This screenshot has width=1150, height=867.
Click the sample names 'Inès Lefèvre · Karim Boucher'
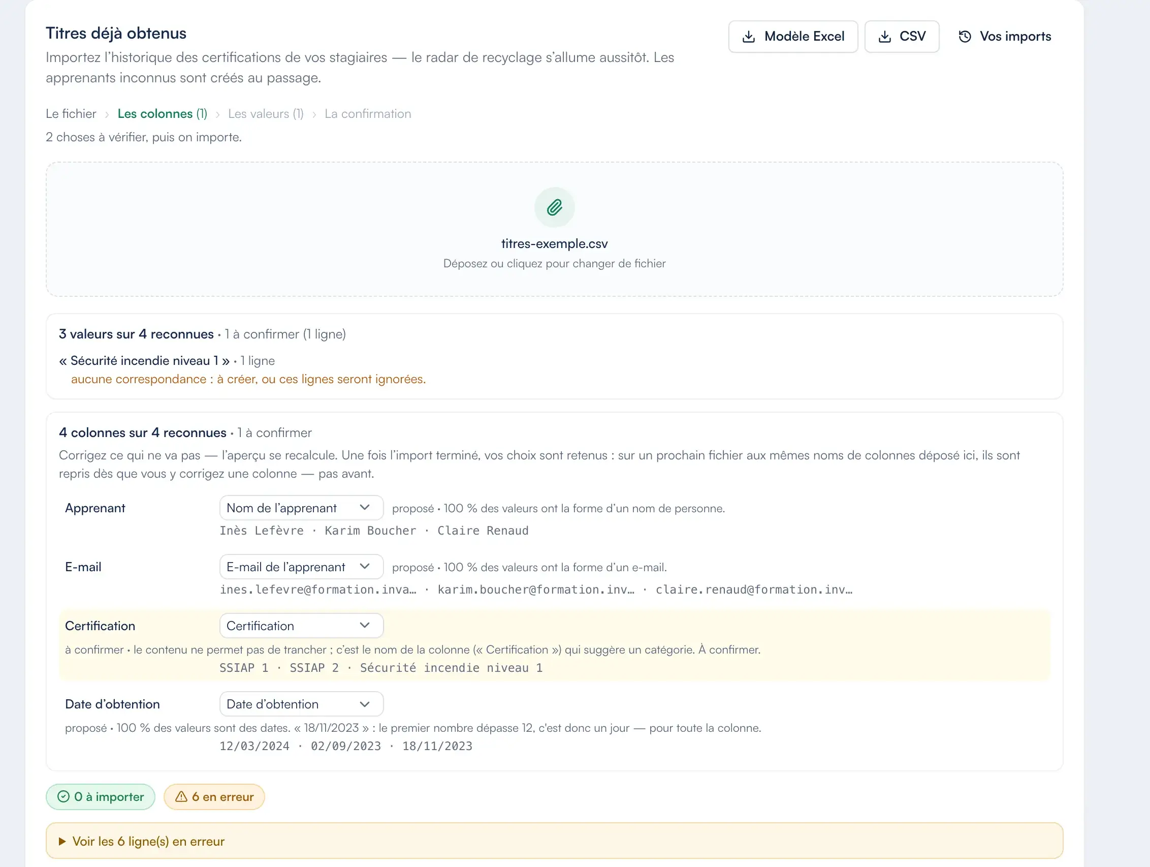[x=317, y=531]
